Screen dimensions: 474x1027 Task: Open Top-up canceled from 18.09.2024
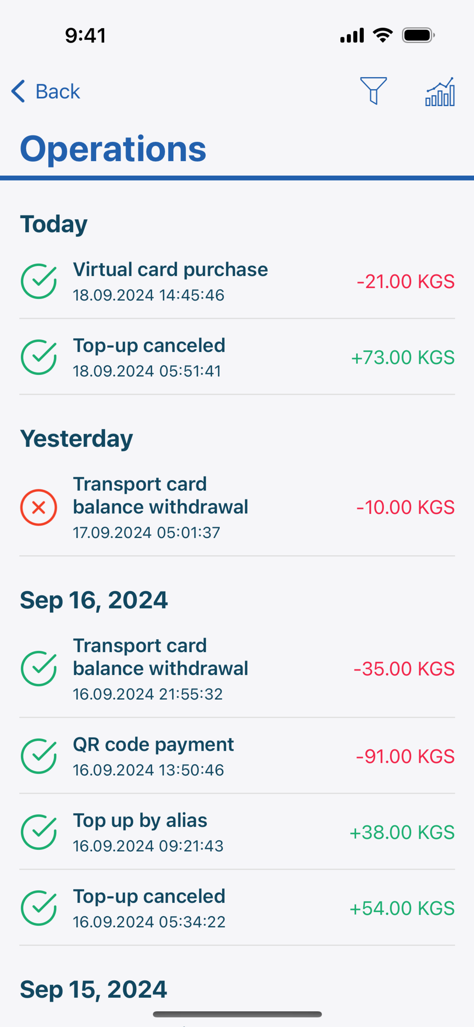click(237, 357)
